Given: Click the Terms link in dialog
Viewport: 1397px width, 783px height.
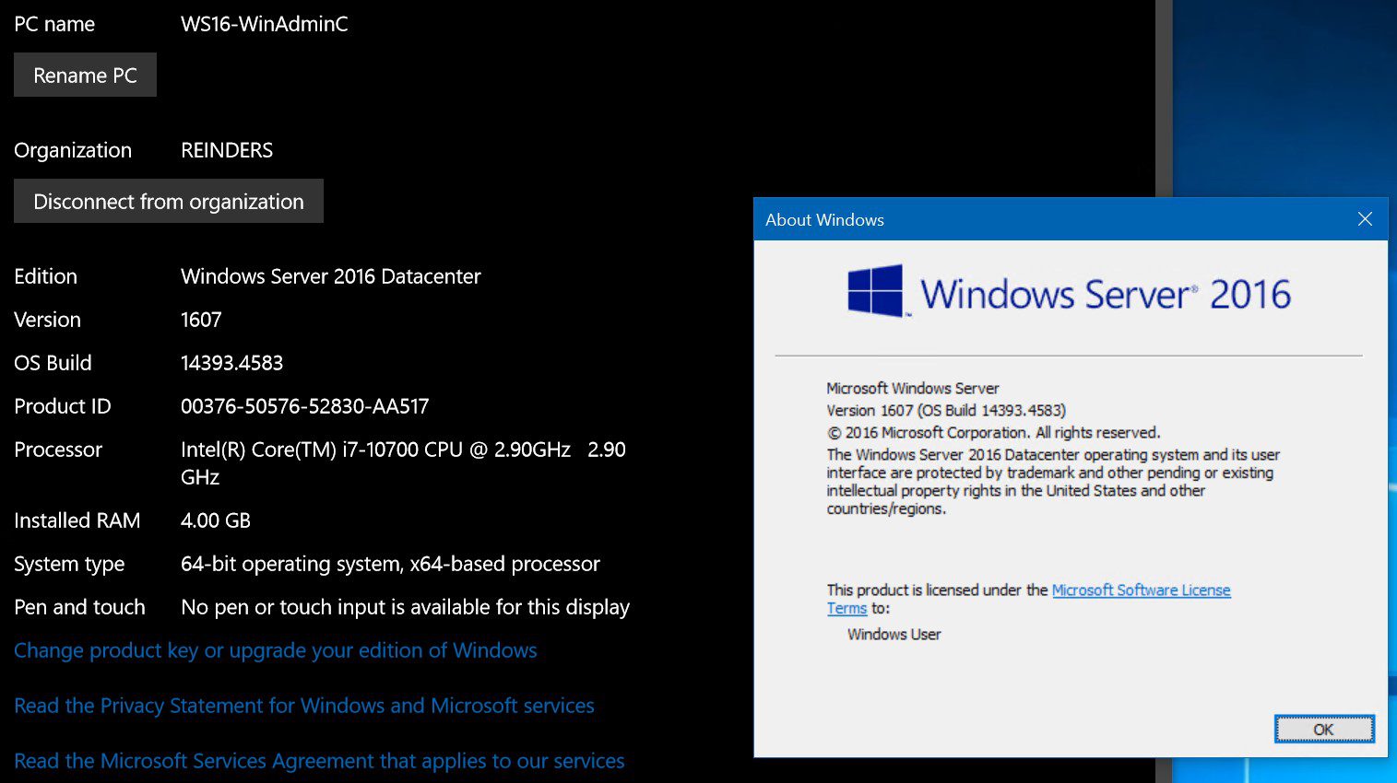Looking at the screenshot, I should pos(846,608).
